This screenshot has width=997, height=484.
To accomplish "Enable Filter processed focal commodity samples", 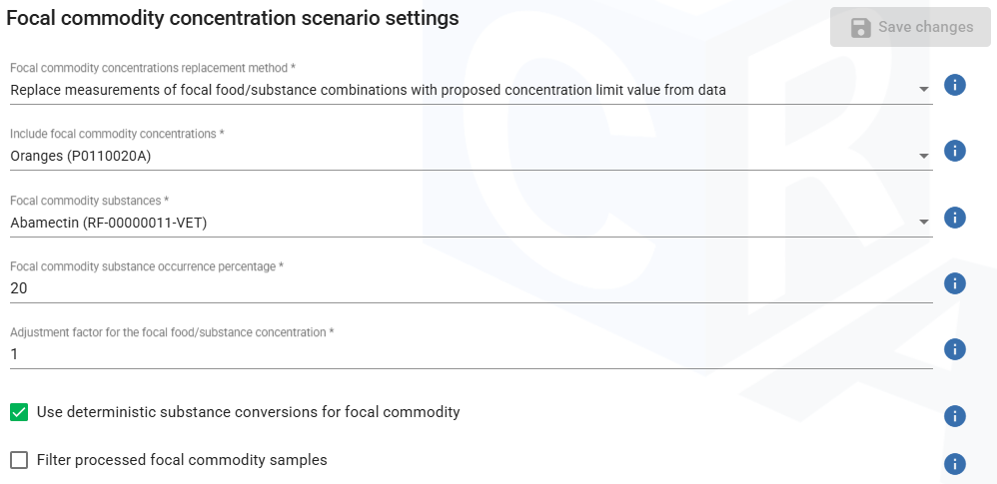I will [x=19, y=460].
